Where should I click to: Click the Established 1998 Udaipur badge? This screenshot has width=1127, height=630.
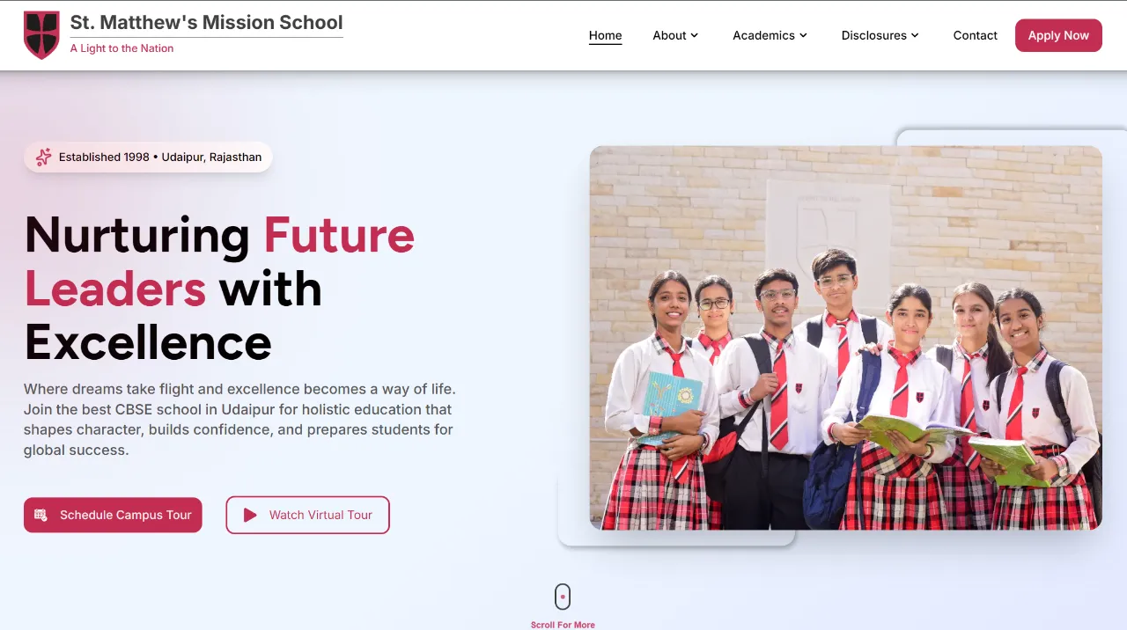(148, 157)
